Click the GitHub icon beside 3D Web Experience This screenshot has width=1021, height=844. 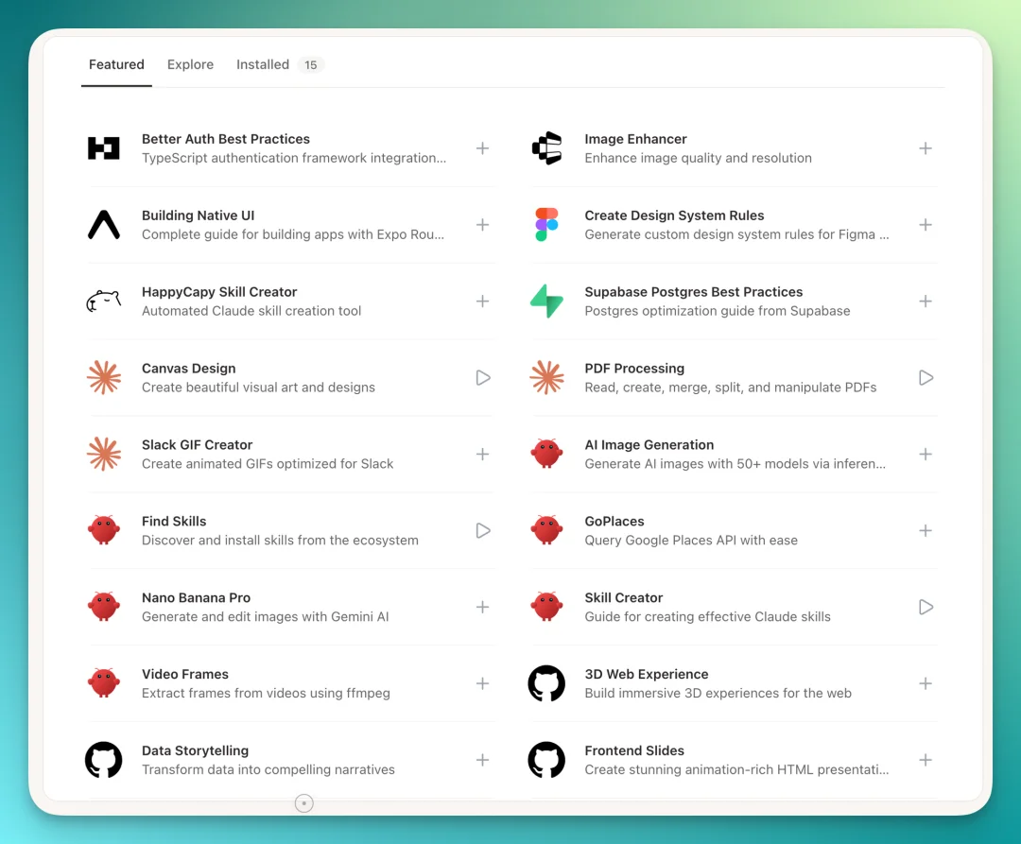click(x=546, y=683)
